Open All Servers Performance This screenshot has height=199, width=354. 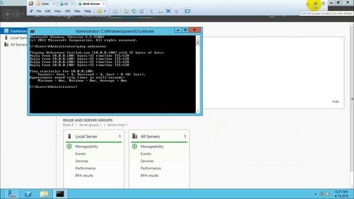click(x=151, y=168)
